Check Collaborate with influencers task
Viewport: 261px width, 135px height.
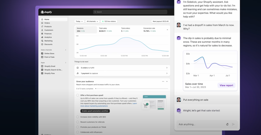pos(77,132)
